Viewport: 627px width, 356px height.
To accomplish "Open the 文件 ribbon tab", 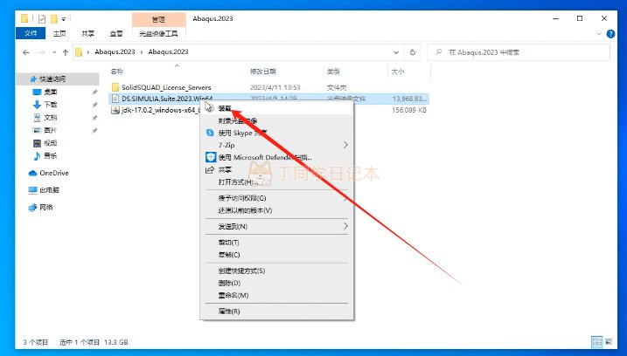I will pos(31,33).
